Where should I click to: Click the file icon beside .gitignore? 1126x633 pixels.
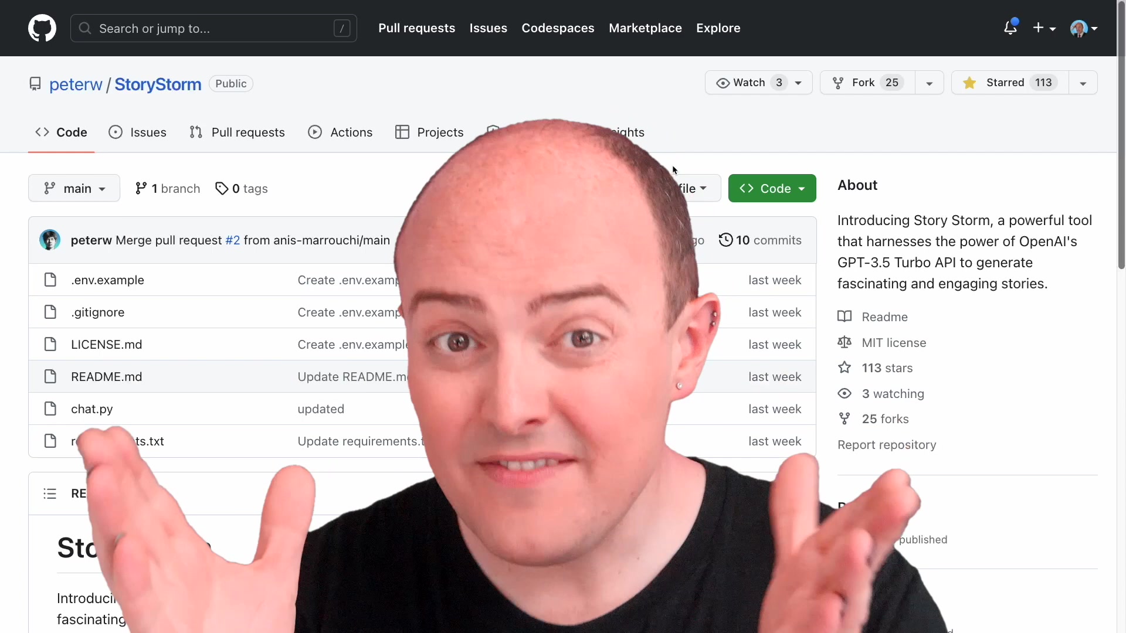pos(50,312)
